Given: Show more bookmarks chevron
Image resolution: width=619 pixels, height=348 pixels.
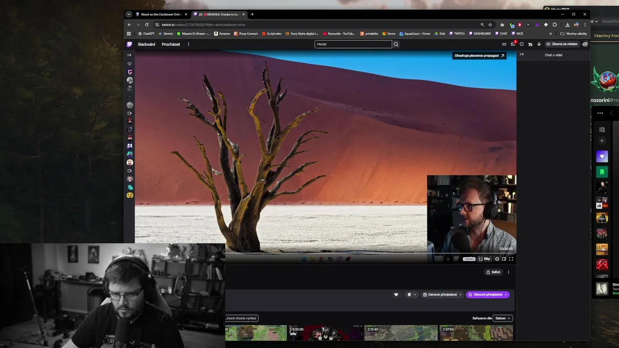Looking at the screenshot, I should pyautogui.click(x=550, y=34).
